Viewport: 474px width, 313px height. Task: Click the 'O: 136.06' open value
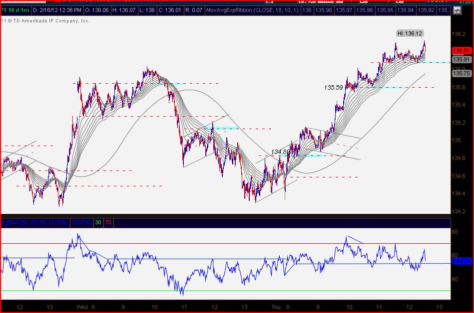96,10
